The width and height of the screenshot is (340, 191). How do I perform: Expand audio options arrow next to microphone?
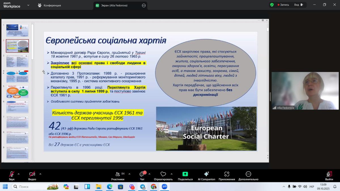tap(19, 174)
